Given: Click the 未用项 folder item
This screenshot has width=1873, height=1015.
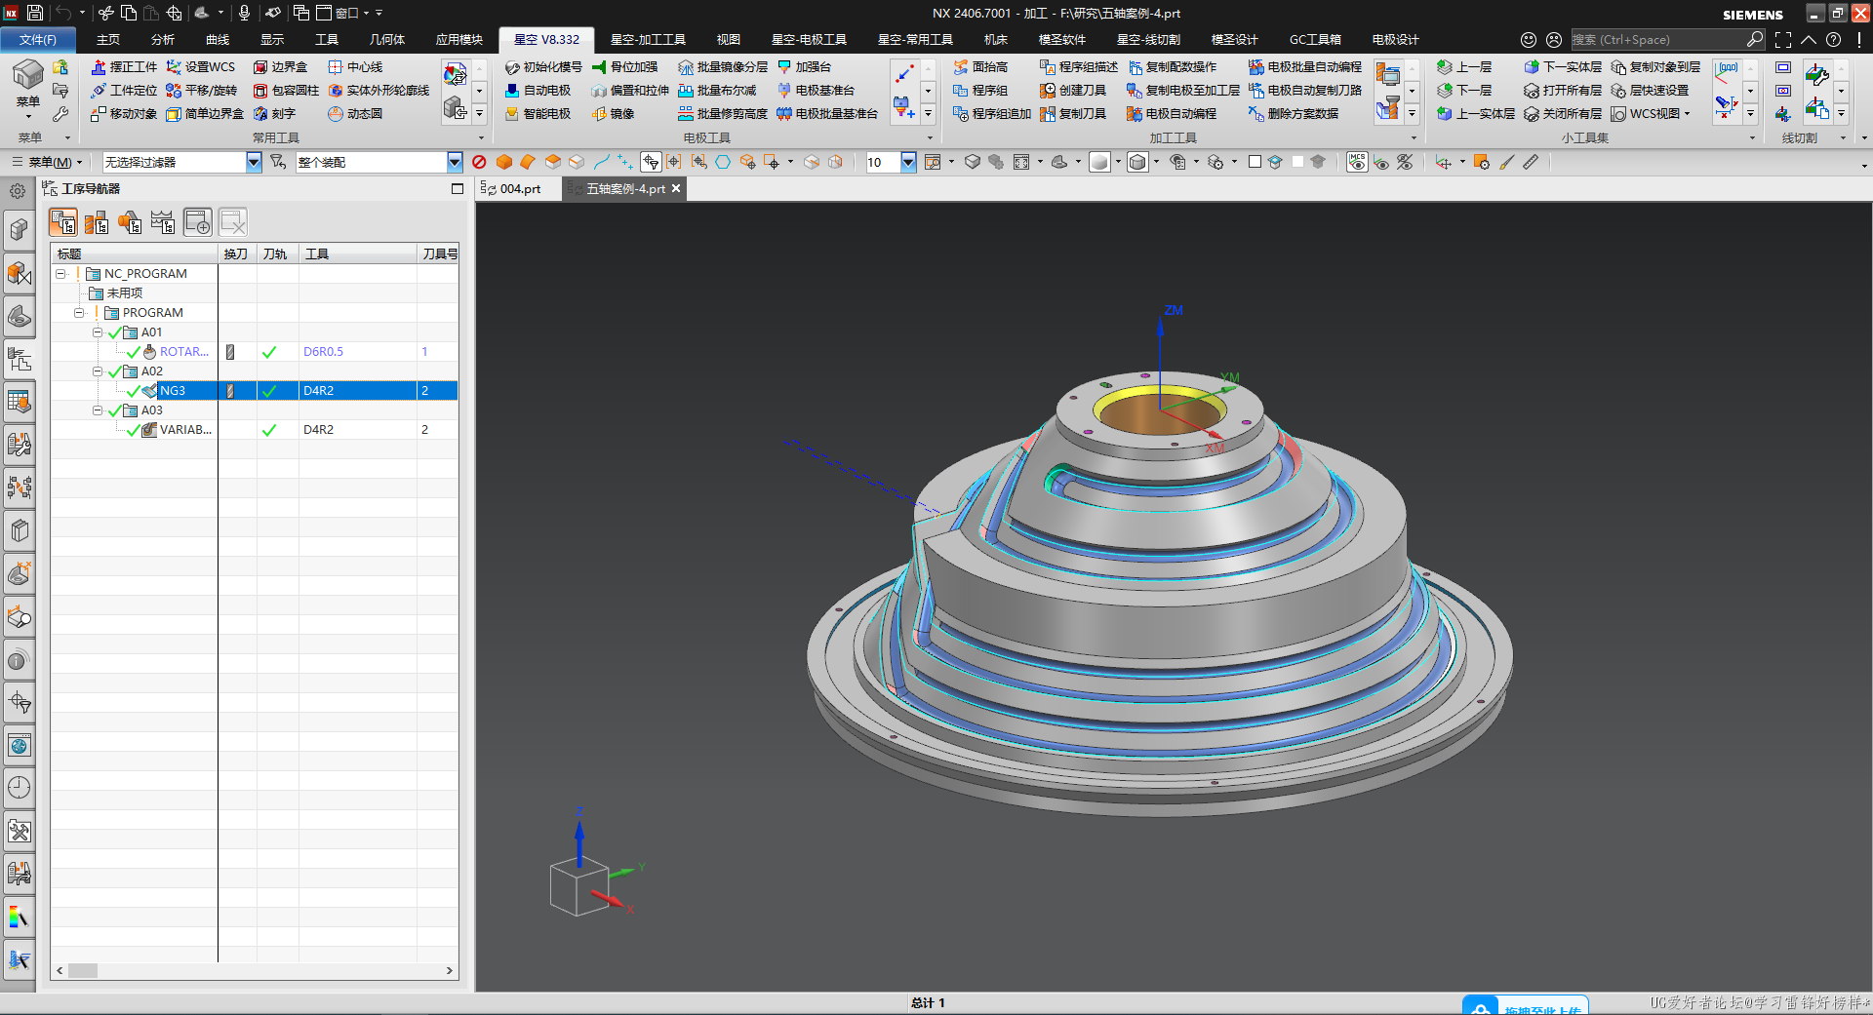Looking at the screenshot, I should point(124,293).
